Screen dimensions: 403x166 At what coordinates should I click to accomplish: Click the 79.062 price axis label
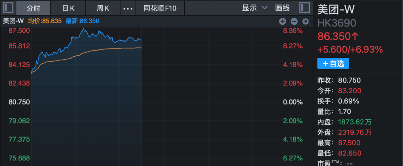19,120
